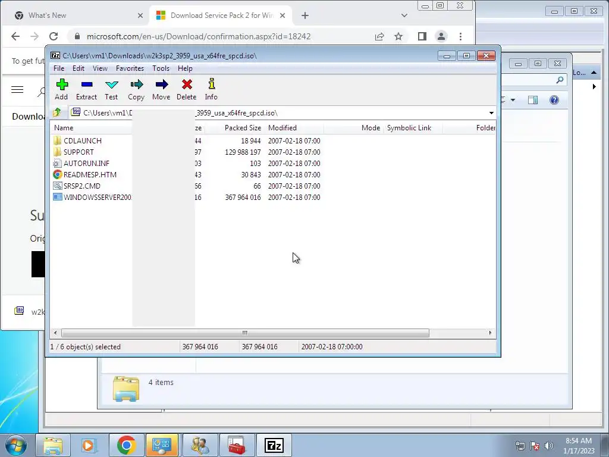Select the CDLAUNCH folder

(82, 140)
